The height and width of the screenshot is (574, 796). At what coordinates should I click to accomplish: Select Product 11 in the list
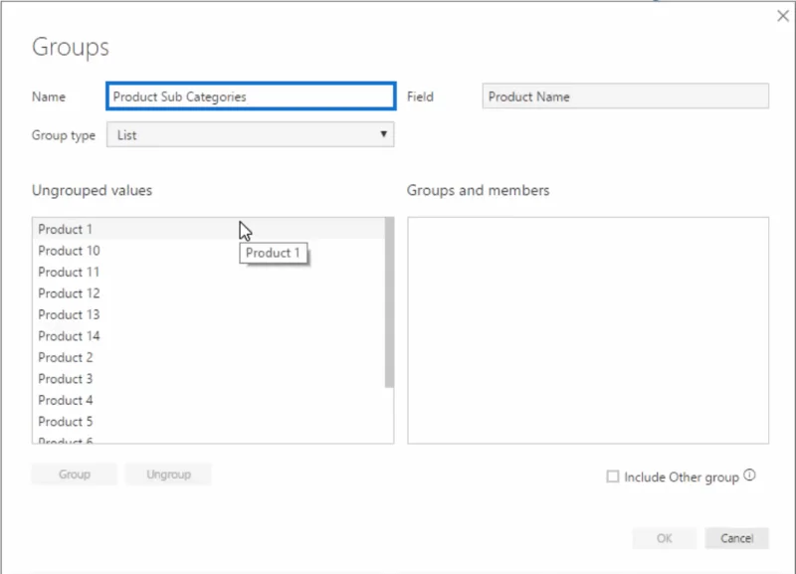pos(209,272)
